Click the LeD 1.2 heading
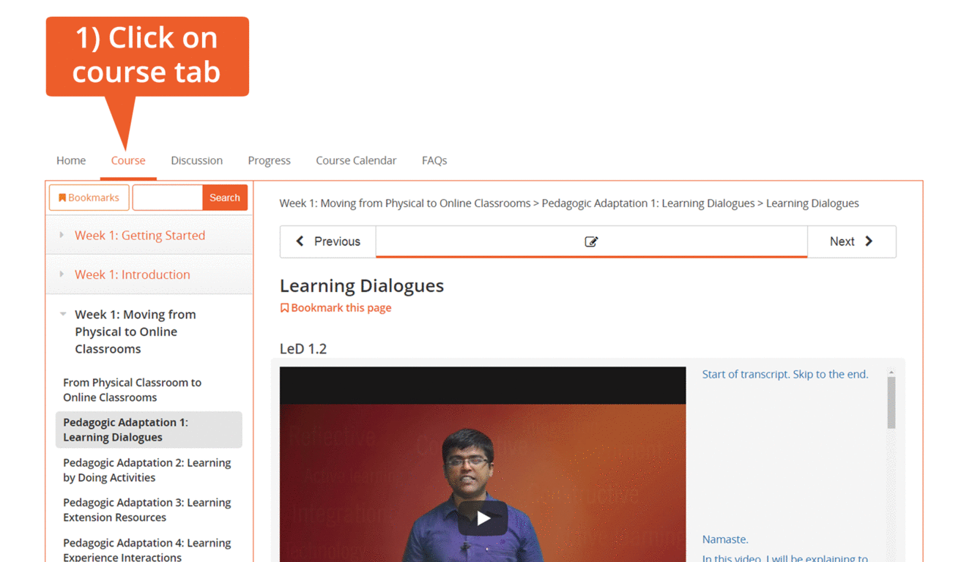Viewport: 953px width, 562px height. tap(303, 349)
